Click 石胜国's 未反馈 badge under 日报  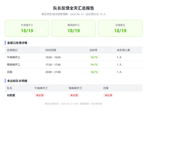(108, 95)
